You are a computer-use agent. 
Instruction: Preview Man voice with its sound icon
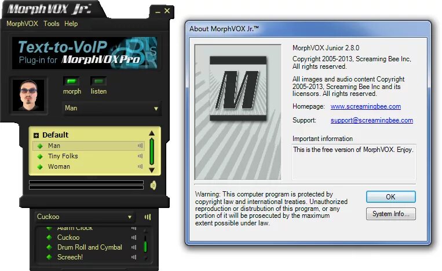[140, 146]
